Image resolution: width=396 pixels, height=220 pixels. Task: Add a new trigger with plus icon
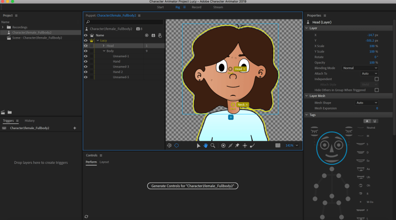coord(75,128)
